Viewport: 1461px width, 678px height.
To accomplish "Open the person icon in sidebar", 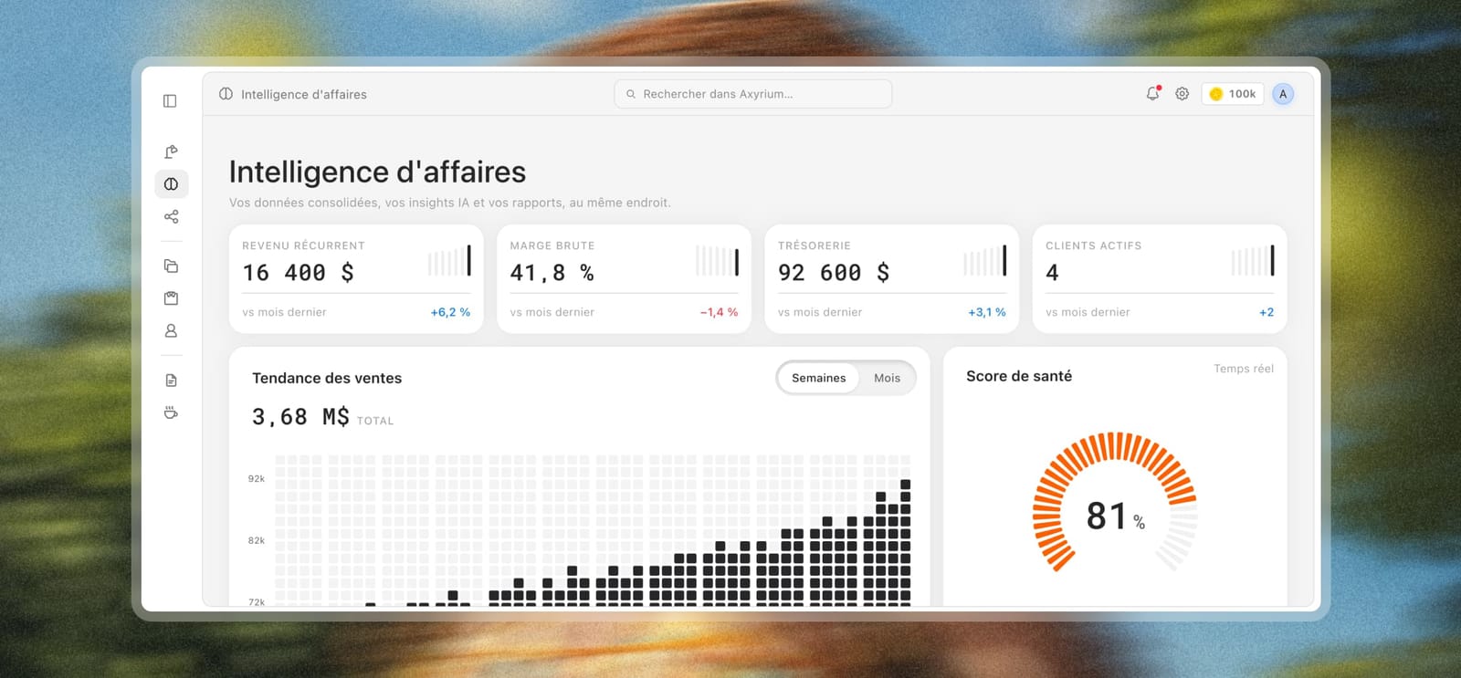I will (x=171, y=331).
